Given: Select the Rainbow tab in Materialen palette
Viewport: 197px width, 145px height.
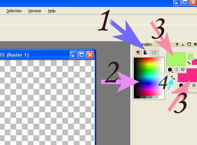Looking at the screenshot, I should point(146,52).
